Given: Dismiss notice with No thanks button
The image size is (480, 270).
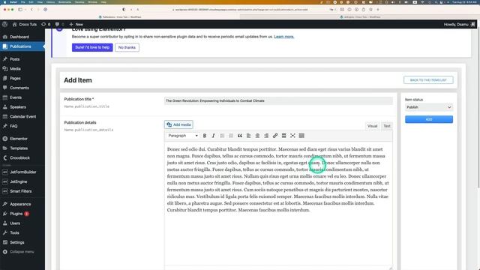Looking at the screenshot, I should [x=127, y=47].
